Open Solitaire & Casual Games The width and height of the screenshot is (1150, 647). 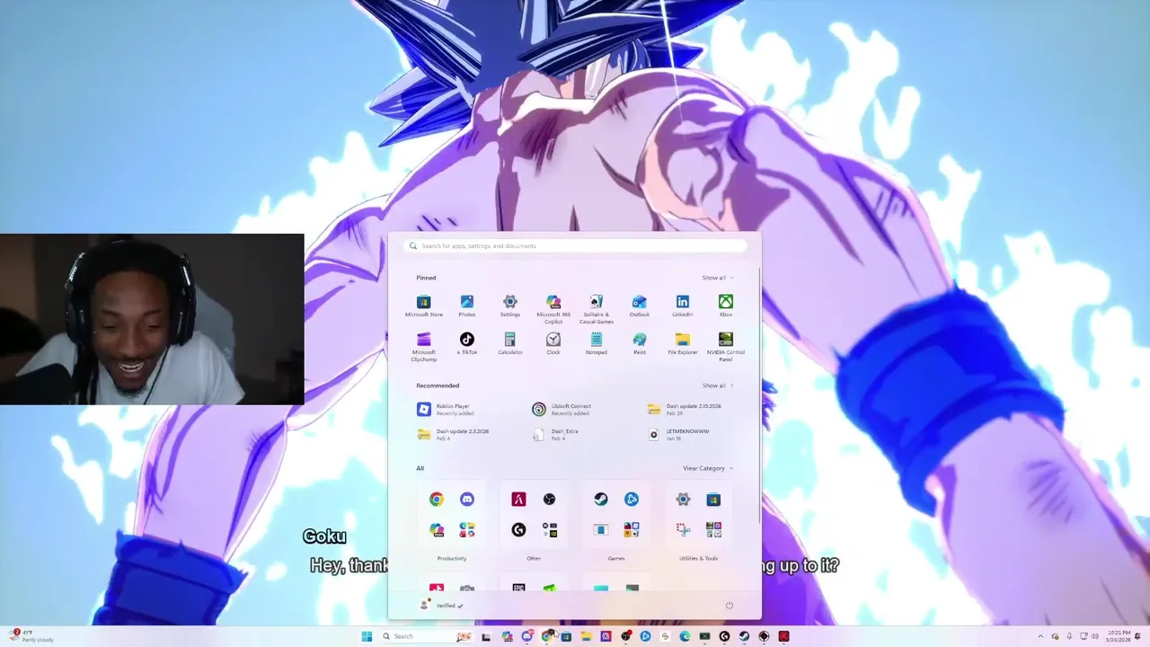click(x=596, y=308)
